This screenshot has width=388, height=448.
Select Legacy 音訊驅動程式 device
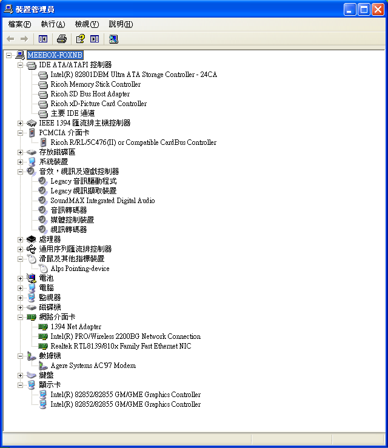pyautogui.click(x=84, y=181)
